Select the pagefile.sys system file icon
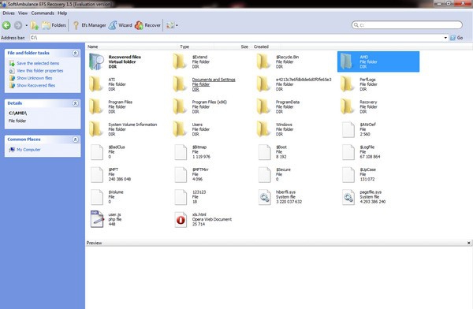The width and height of the screenshot is (473, 309). [348, 197]
